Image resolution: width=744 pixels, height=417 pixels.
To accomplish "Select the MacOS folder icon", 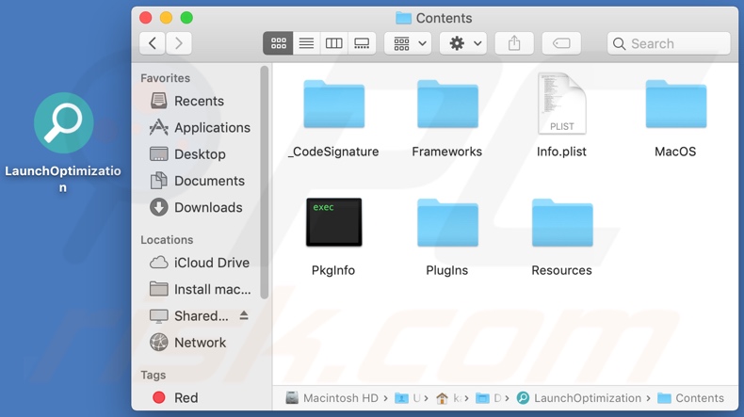I will point(676,104).
